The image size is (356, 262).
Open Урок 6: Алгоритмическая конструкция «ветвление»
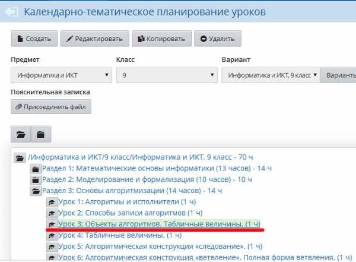205,257
